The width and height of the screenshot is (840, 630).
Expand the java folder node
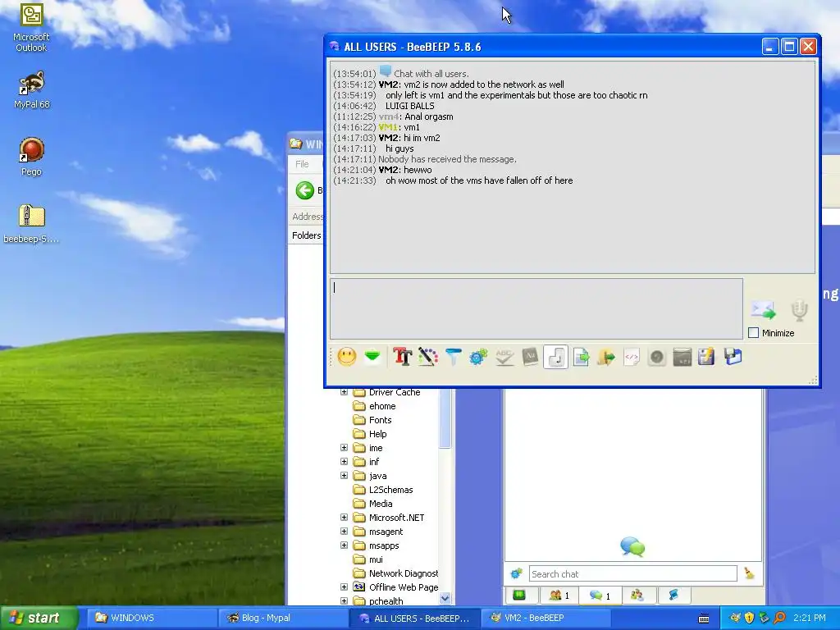coord(344,476)
